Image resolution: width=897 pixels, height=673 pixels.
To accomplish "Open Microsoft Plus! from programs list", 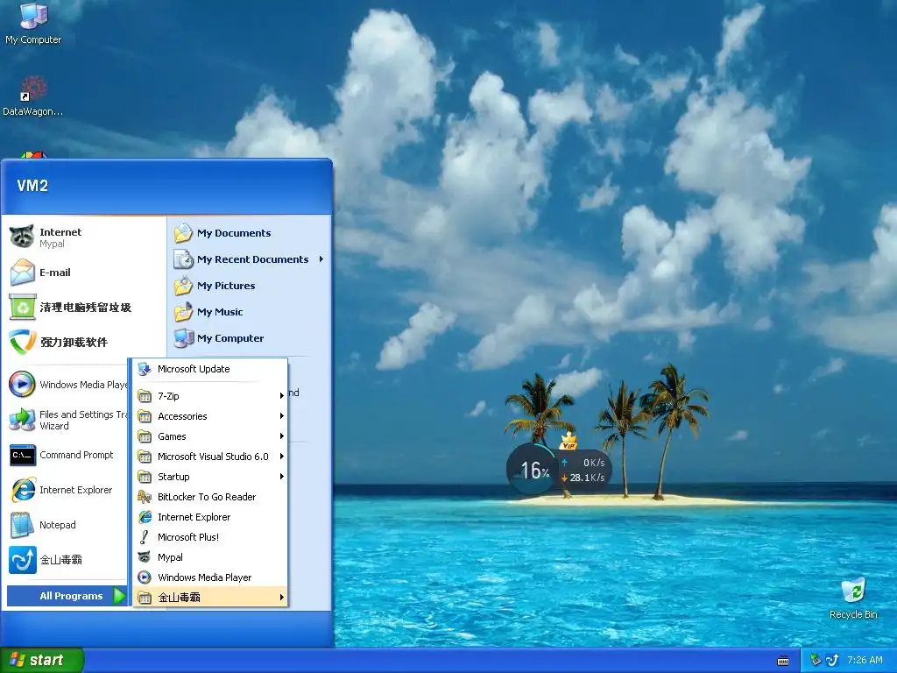I will (x=210, y=537).
